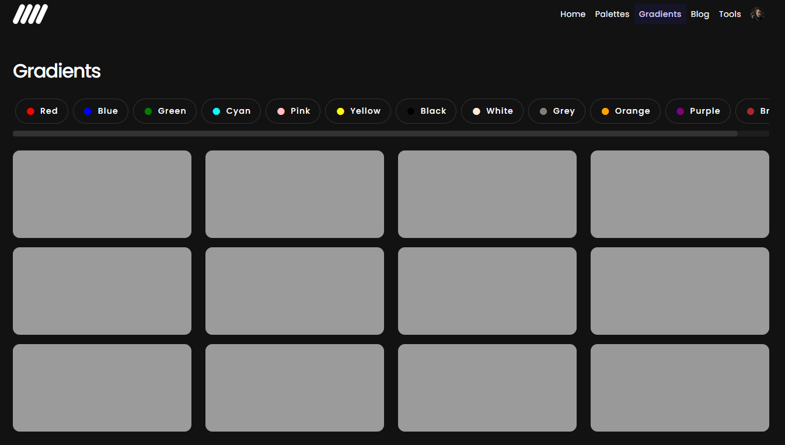Open the Palettes page
The image size is (785, 445).
tap(612, 14)
